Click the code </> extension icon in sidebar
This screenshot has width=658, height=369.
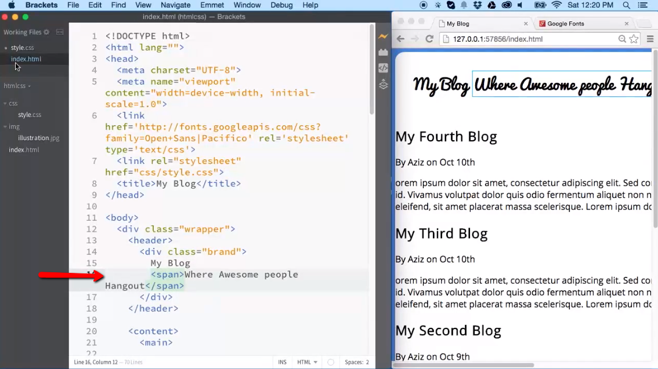pos(383,68)
